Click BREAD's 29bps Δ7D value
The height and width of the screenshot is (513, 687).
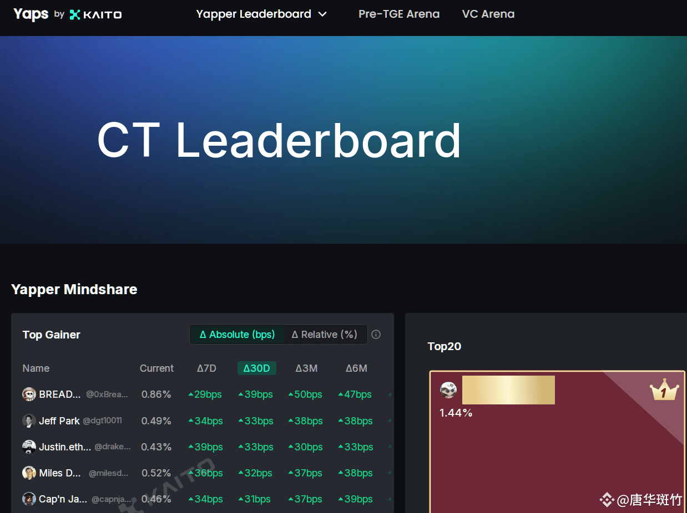(205, 394)
